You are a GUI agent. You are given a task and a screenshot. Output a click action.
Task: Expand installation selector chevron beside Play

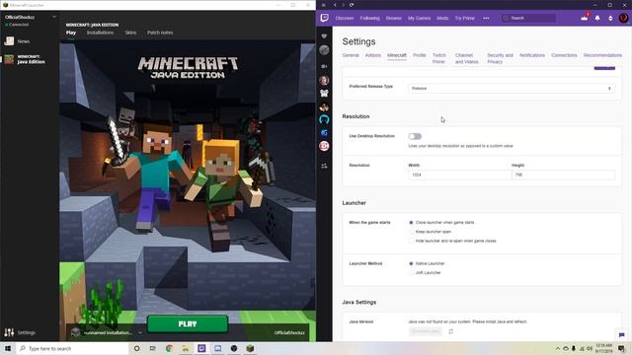tap(140, 333)
